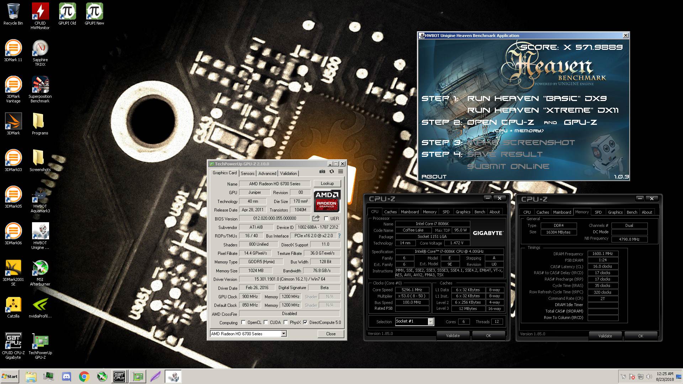Open Chrome from the taskbar
Screen dimensions: 683x384
(x=84, y=377)
